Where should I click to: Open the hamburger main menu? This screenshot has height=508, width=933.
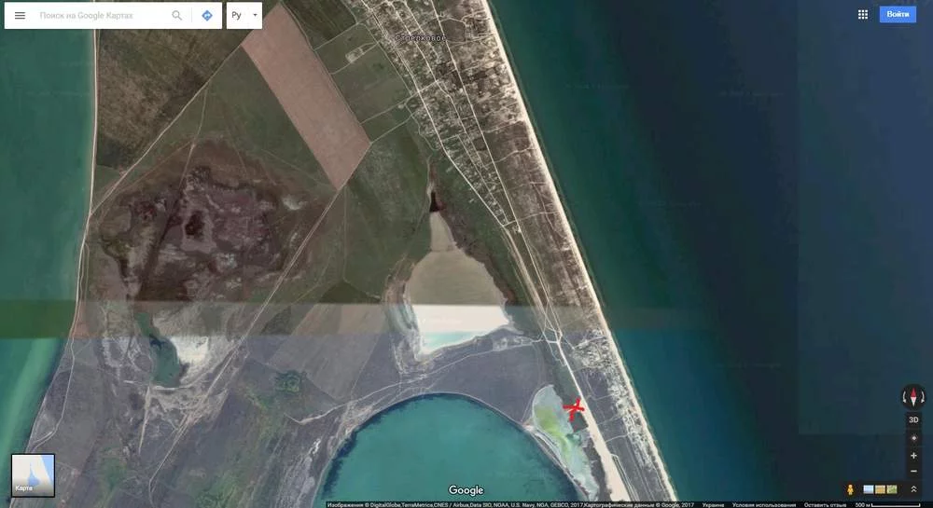coord(20,16)
